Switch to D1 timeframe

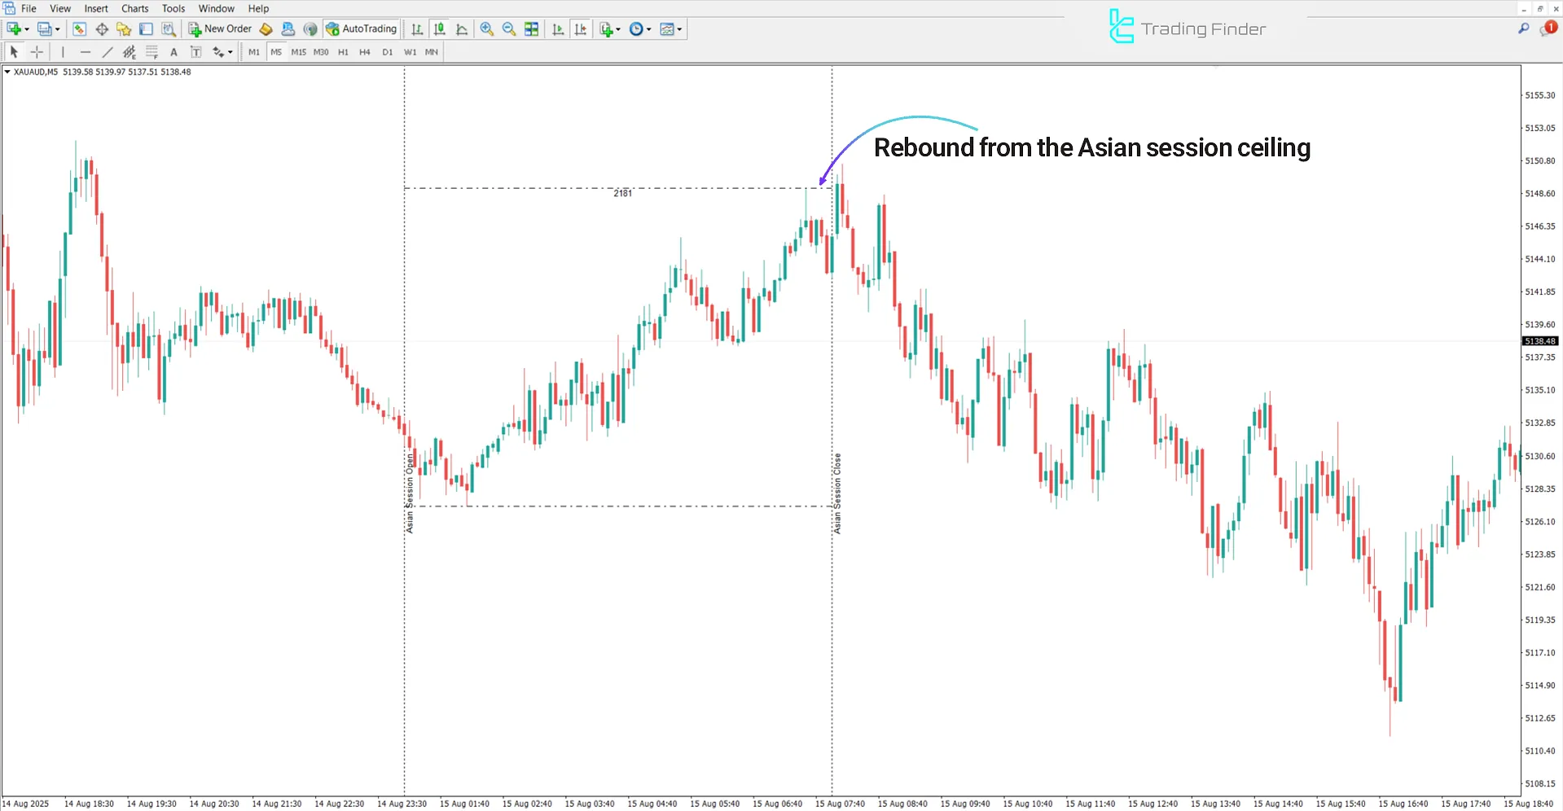click(388, 52)
